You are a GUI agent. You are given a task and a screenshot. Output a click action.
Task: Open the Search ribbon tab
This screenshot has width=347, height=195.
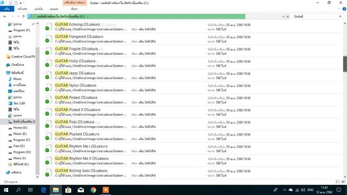75,9
